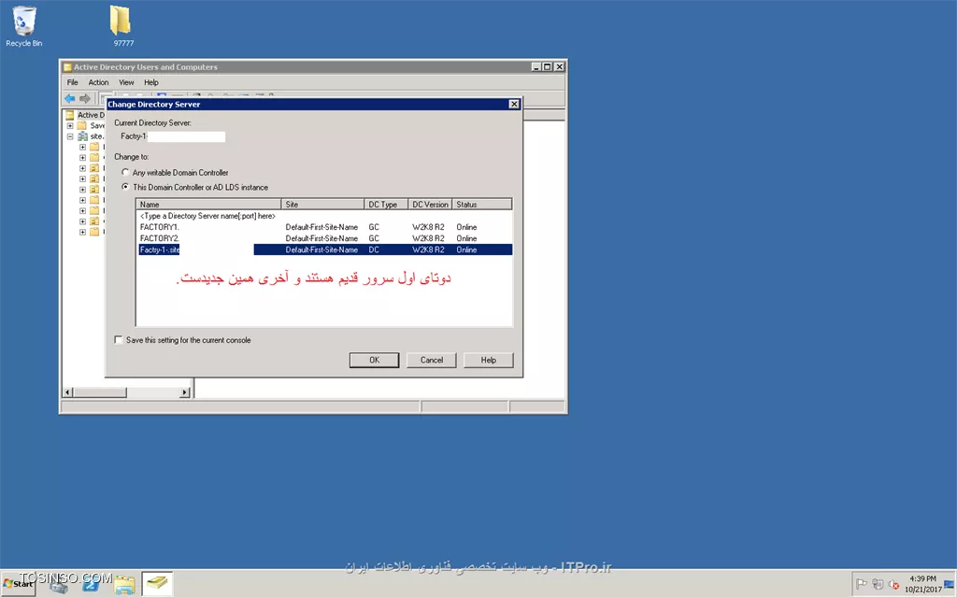
Task: Click the network icon in the system tray
Action: [878, 584]
